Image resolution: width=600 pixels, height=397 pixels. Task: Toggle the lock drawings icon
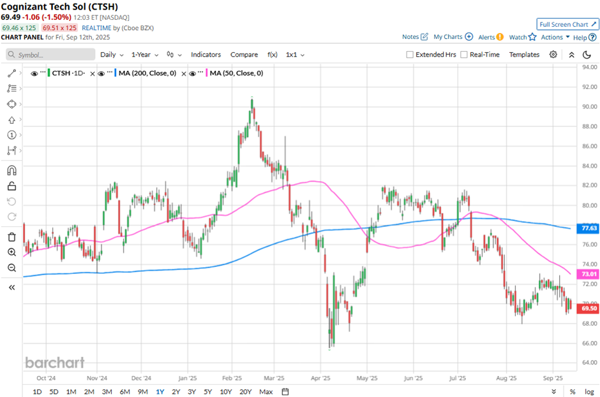point(12,186)
